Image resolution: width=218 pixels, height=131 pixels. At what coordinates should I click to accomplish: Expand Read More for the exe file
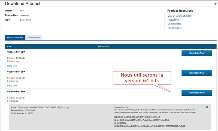(x=12, y=66)
